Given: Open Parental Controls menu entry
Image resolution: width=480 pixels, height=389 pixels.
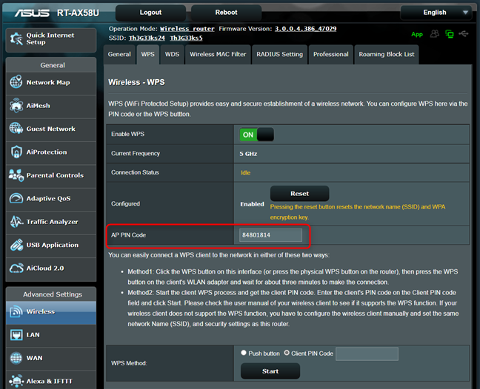Looking at the screenshot, I should (x=51, y=175).
